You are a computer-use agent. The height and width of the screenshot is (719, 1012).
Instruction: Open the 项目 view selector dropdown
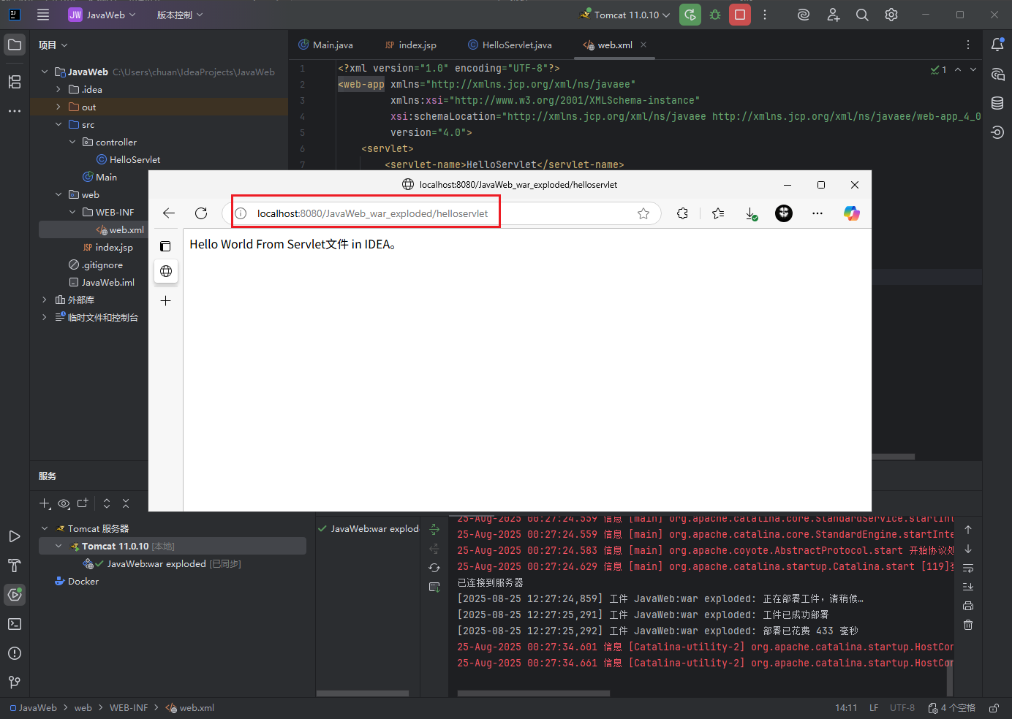[53, 45]
